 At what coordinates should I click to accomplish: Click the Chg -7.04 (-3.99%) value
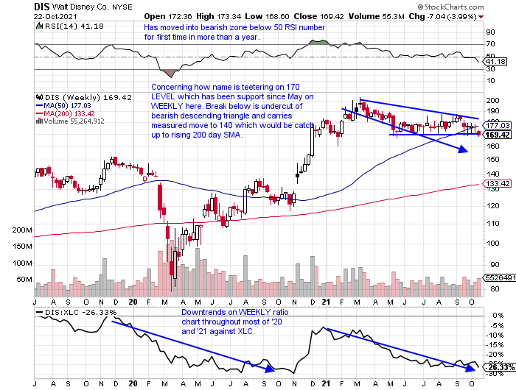point(442,16)
